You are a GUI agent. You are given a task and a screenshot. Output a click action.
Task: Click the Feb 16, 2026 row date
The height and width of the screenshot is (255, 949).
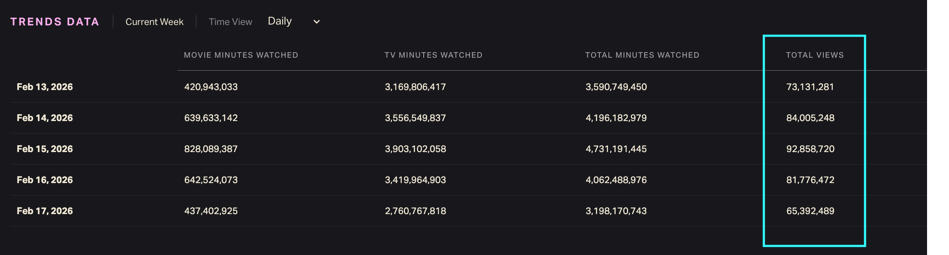pyautogui.click(x=45, y=180)
